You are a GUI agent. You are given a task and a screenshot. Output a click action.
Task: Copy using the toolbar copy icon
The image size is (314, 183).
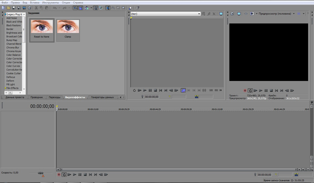[x=41, y=8]
